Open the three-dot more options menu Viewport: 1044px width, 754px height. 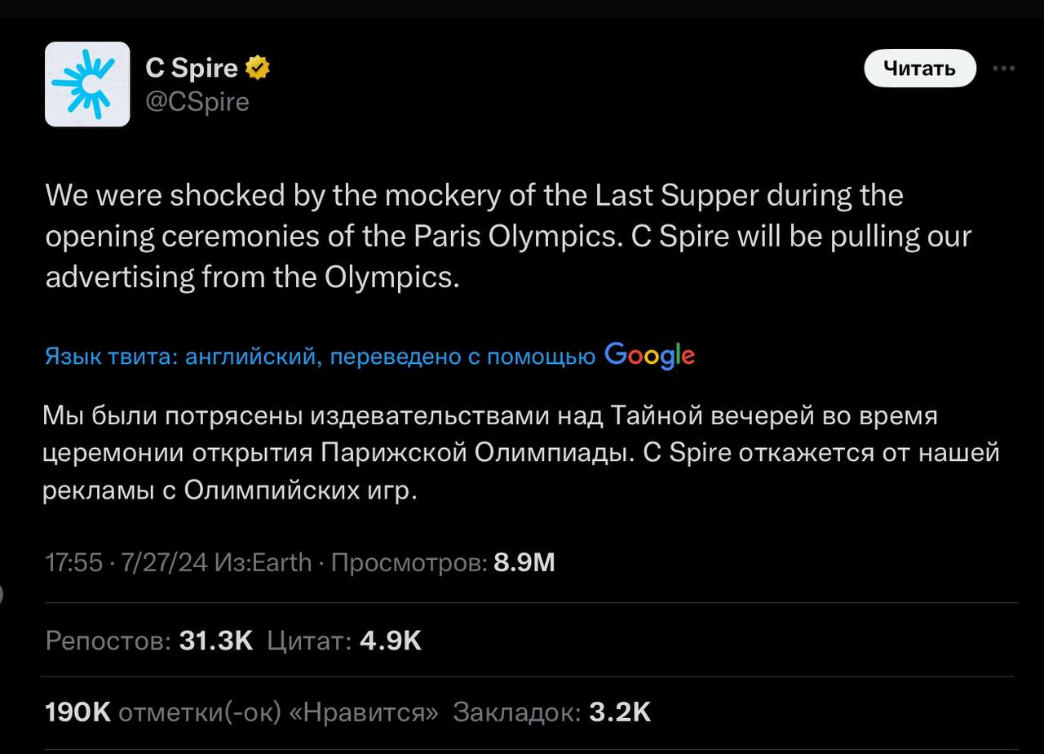(x=1003, y=69)
